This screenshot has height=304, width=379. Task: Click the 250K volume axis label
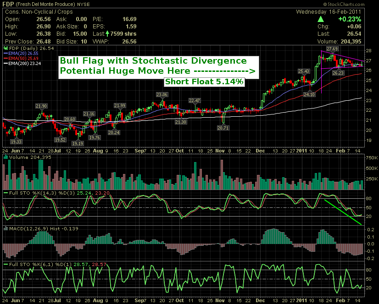[x=372, y=179]
